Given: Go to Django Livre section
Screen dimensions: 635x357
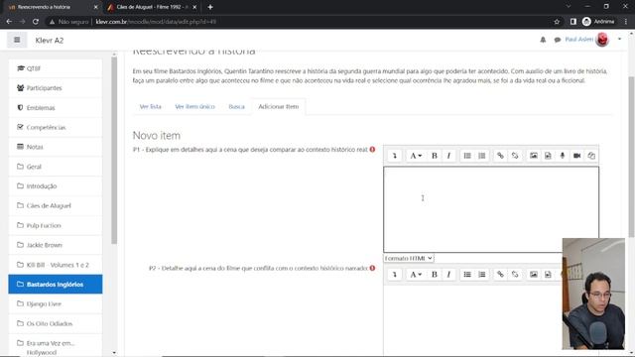Looking at the screenshot, I should click(x=56, y=303).
